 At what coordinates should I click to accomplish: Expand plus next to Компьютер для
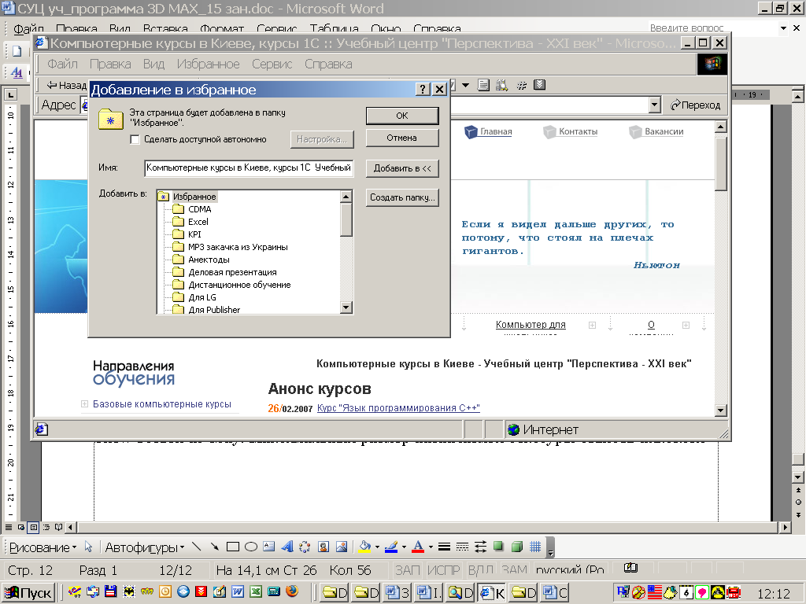(592, 325)
